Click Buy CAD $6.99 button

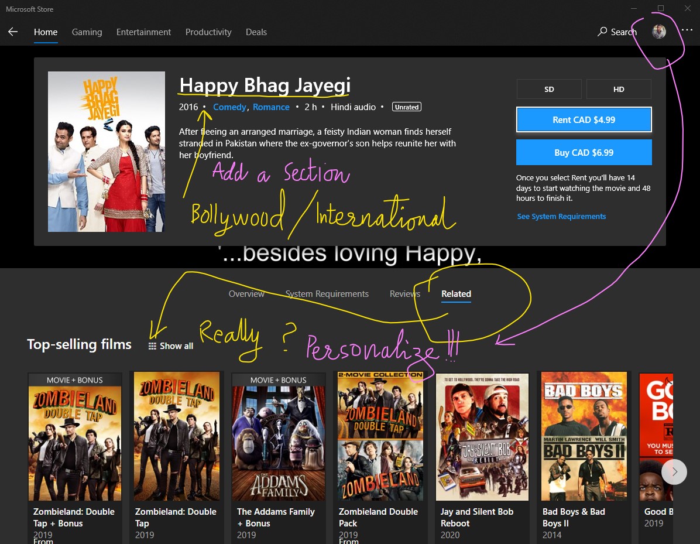pos(584,152)
